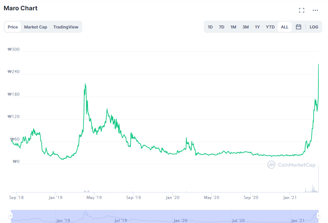The width and height of the screenshot is (328, 223).
Task: Open the three-dot more options menu
Action: point(315,10)
